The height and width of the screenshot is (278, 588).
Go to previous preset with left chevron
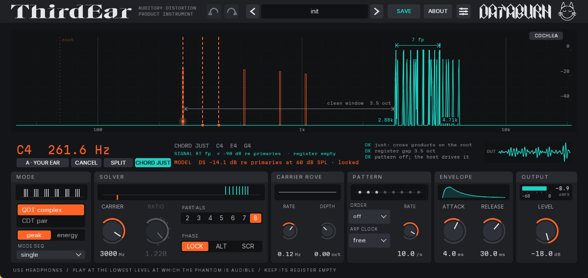point(253,11)
